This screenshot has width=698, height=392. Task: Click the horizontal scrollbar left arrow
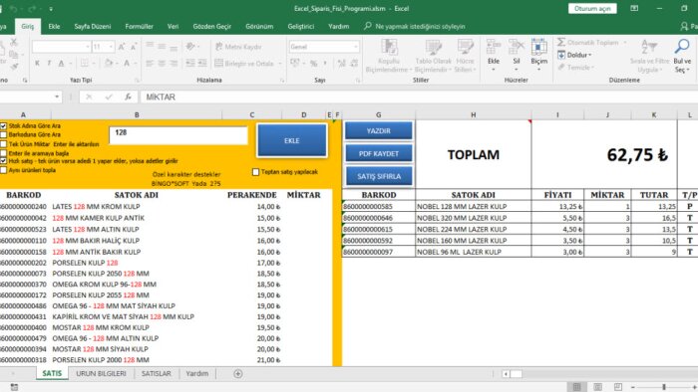point(506,374)
